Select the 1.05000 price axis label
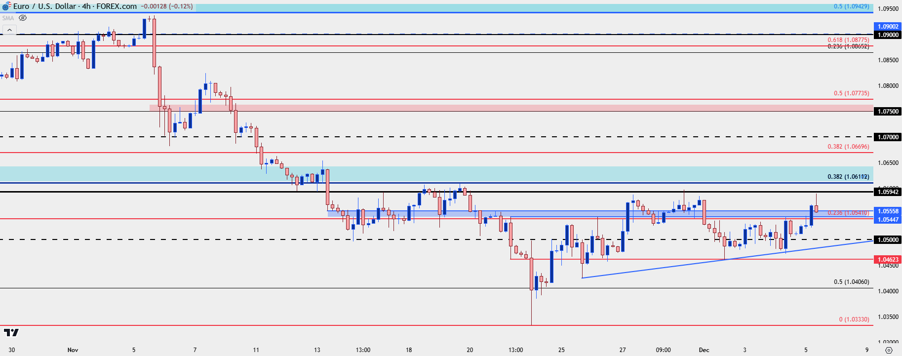This screenshot has height=356, width=902. click(x=888, y=239)
